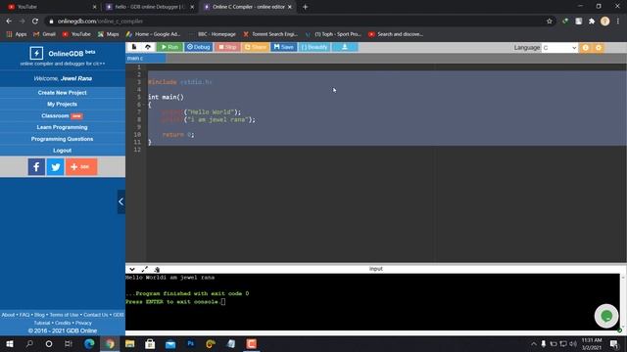
Task: Click the orange plus share button
Action: (81, 167)
